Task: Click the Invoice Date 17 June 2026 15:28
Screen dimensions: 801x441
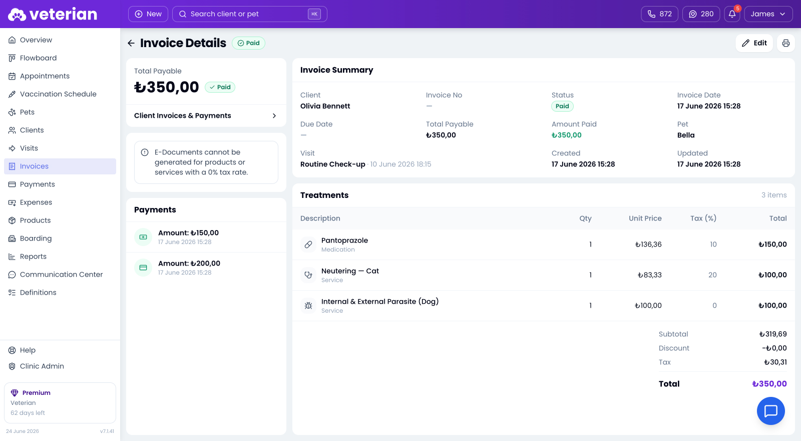Action: click(709, 106)
